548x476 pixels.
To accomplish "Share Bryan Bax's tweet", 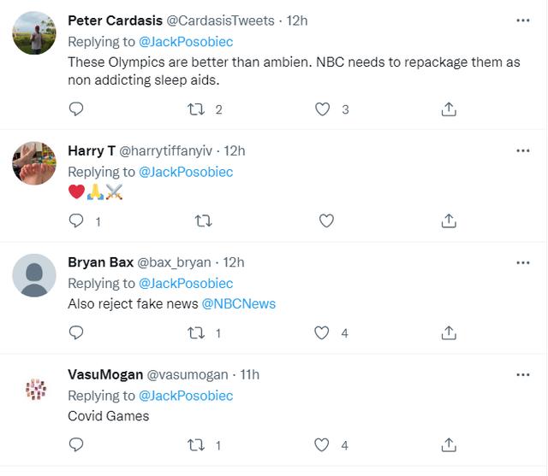I will [x=448, y=332].
